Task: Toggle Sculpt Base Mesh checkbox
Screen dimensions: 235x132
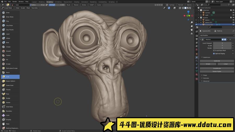Action: point(214,51)
